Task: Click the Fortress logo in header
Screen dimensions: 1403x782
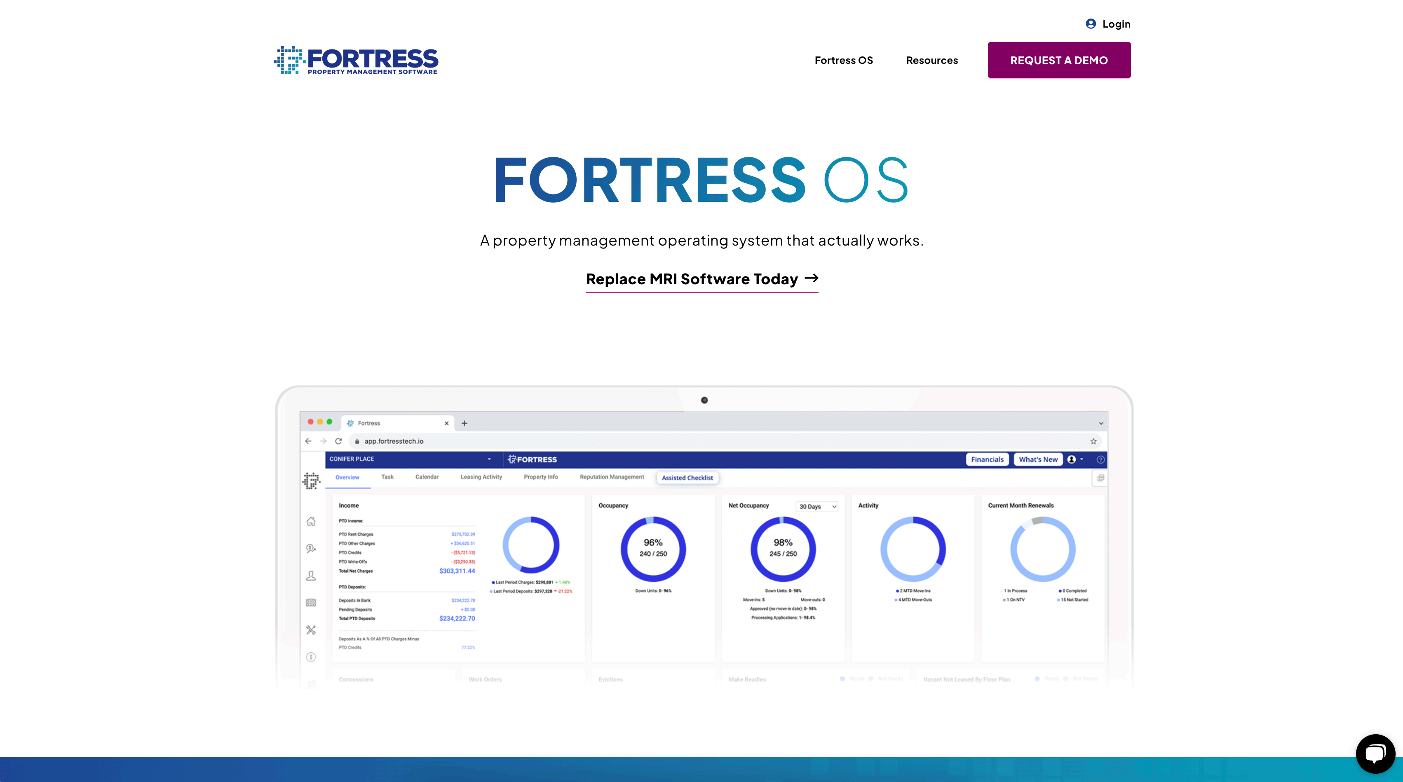Action: tap(356, 60)
